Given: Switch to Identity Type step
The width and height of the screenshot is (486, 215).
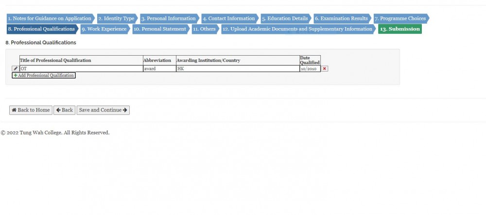Looking at the screenshot, I should (x=116, y=18).
